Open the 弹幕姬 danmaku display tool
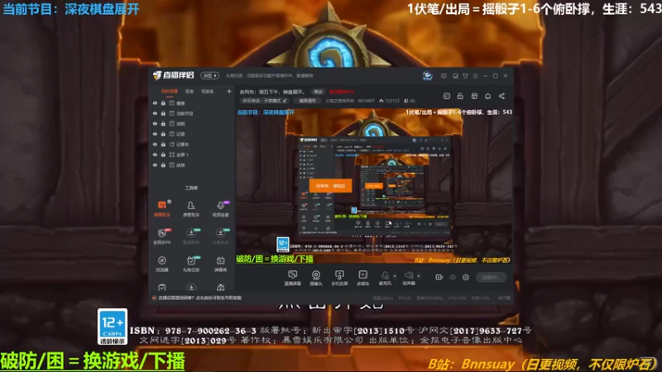 tap(220, 264)
